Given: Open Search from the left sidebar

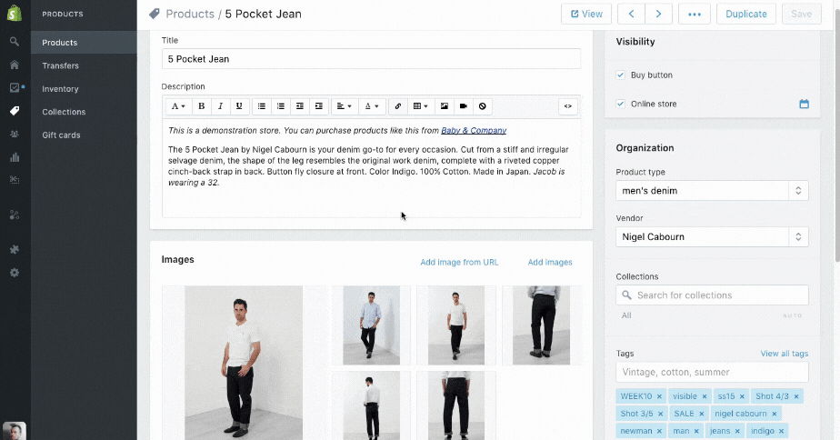Looking at the screenshot, I should tap(15, 42).
